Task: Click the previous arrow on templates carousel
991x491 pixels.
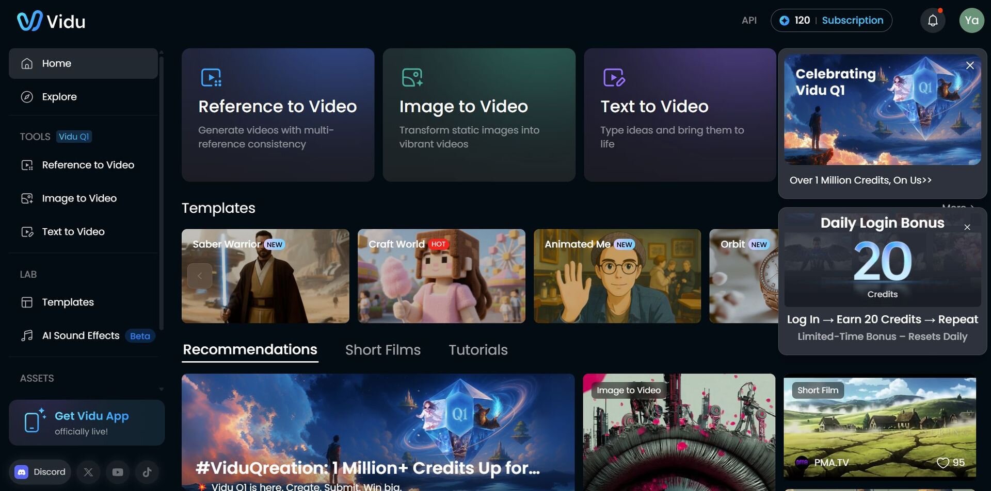Action: point(200,276)
